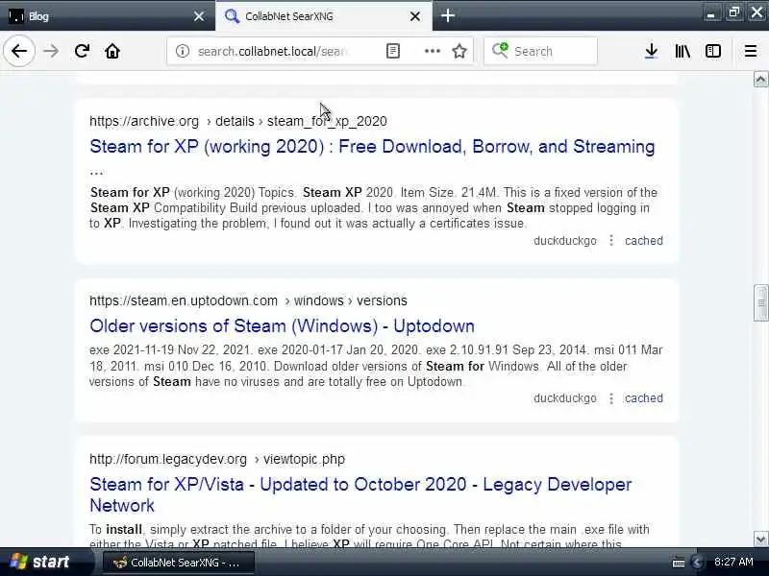Go back to the previous page
This screenshot has width=769, height=576.
(x=19, y=51)
